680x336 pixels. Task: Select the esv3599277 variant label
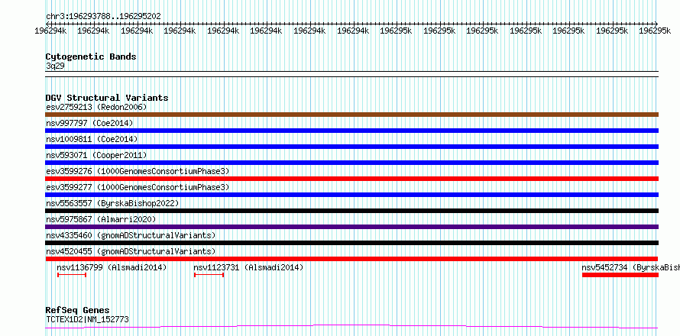(x=138, y=187)
